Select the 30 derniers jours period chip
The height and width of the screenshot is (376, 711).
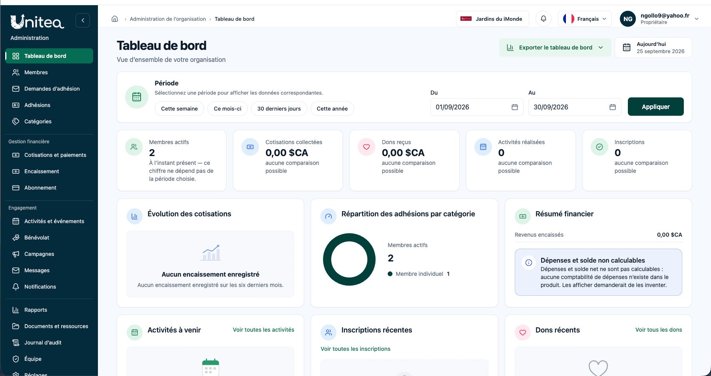[x=279, y=109]
